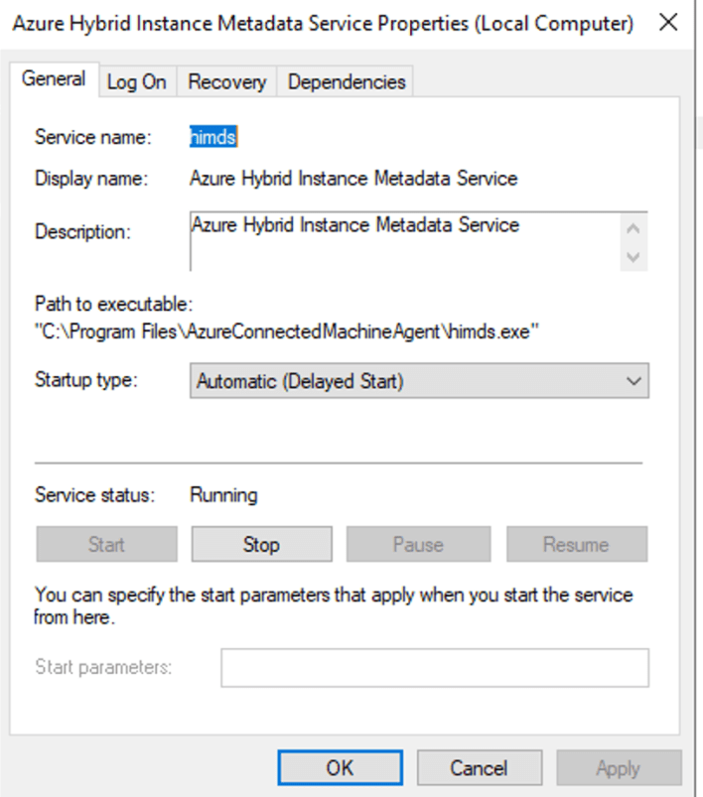Click inside the Start parameters field
This screenshot has width=703, height=797.
(x=434, y=667)
